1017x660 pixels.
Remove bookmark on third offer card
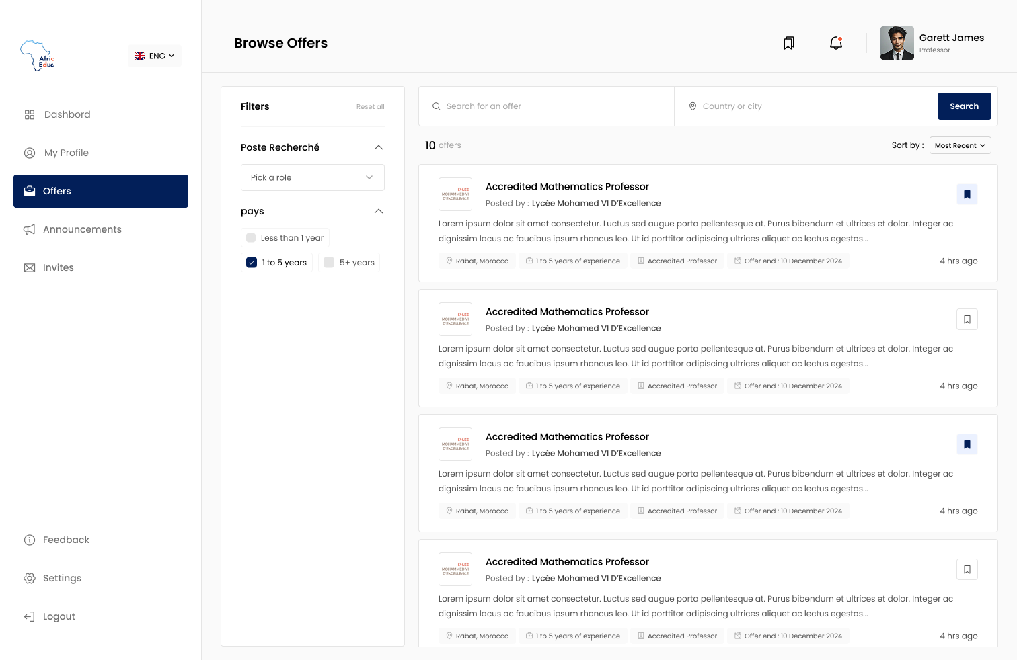coord(967,444)
